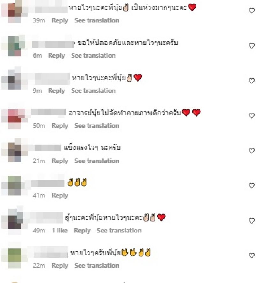This screenshot has width=262, height=283.
Task: See translation of the 49m comment
Action: [x=119, y=231]
